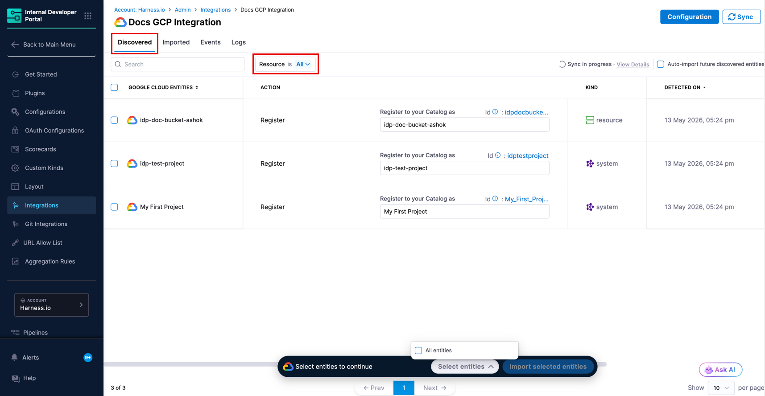The image size is (765, 396).
Task: Click the My_First_Proj... Id link
Action: 526,199
